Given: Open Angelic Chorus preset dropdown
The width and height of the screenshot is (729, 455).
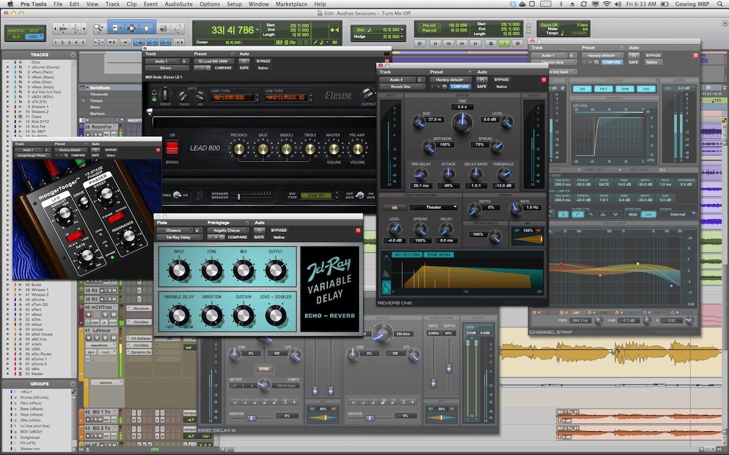Looking at the screenshot, I should click(227, 230).
